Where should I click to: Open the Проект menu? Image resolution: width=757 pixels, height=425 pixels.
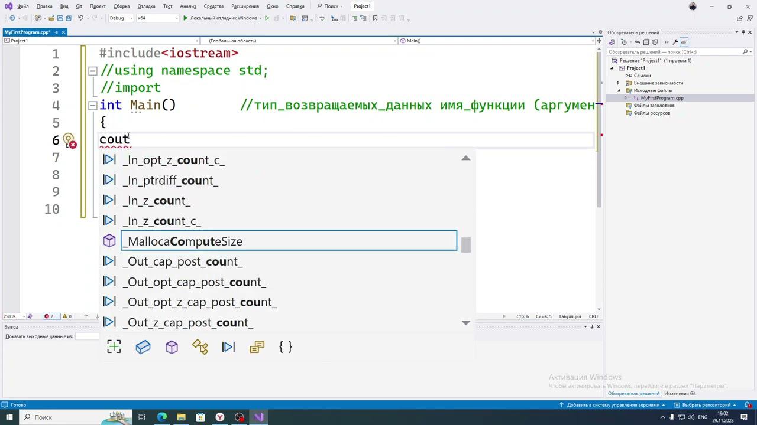coord(98,6)
